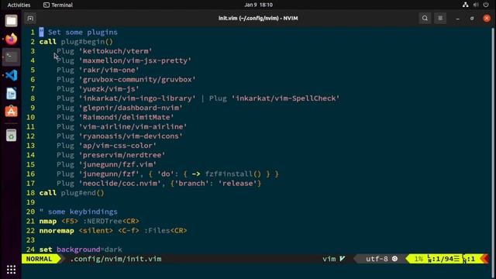This screenshot has height=279, width=496.
Task: Click on 'rakr/vim-one' plugin line
Action: coord(98,70)
